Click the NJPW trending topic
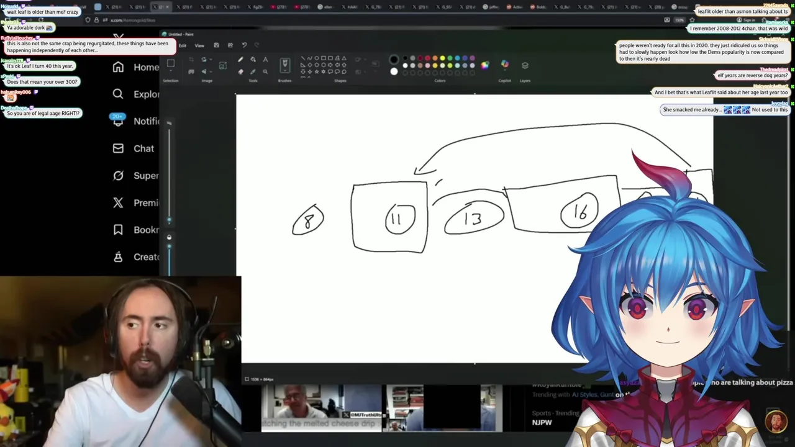 click(542, 422)
